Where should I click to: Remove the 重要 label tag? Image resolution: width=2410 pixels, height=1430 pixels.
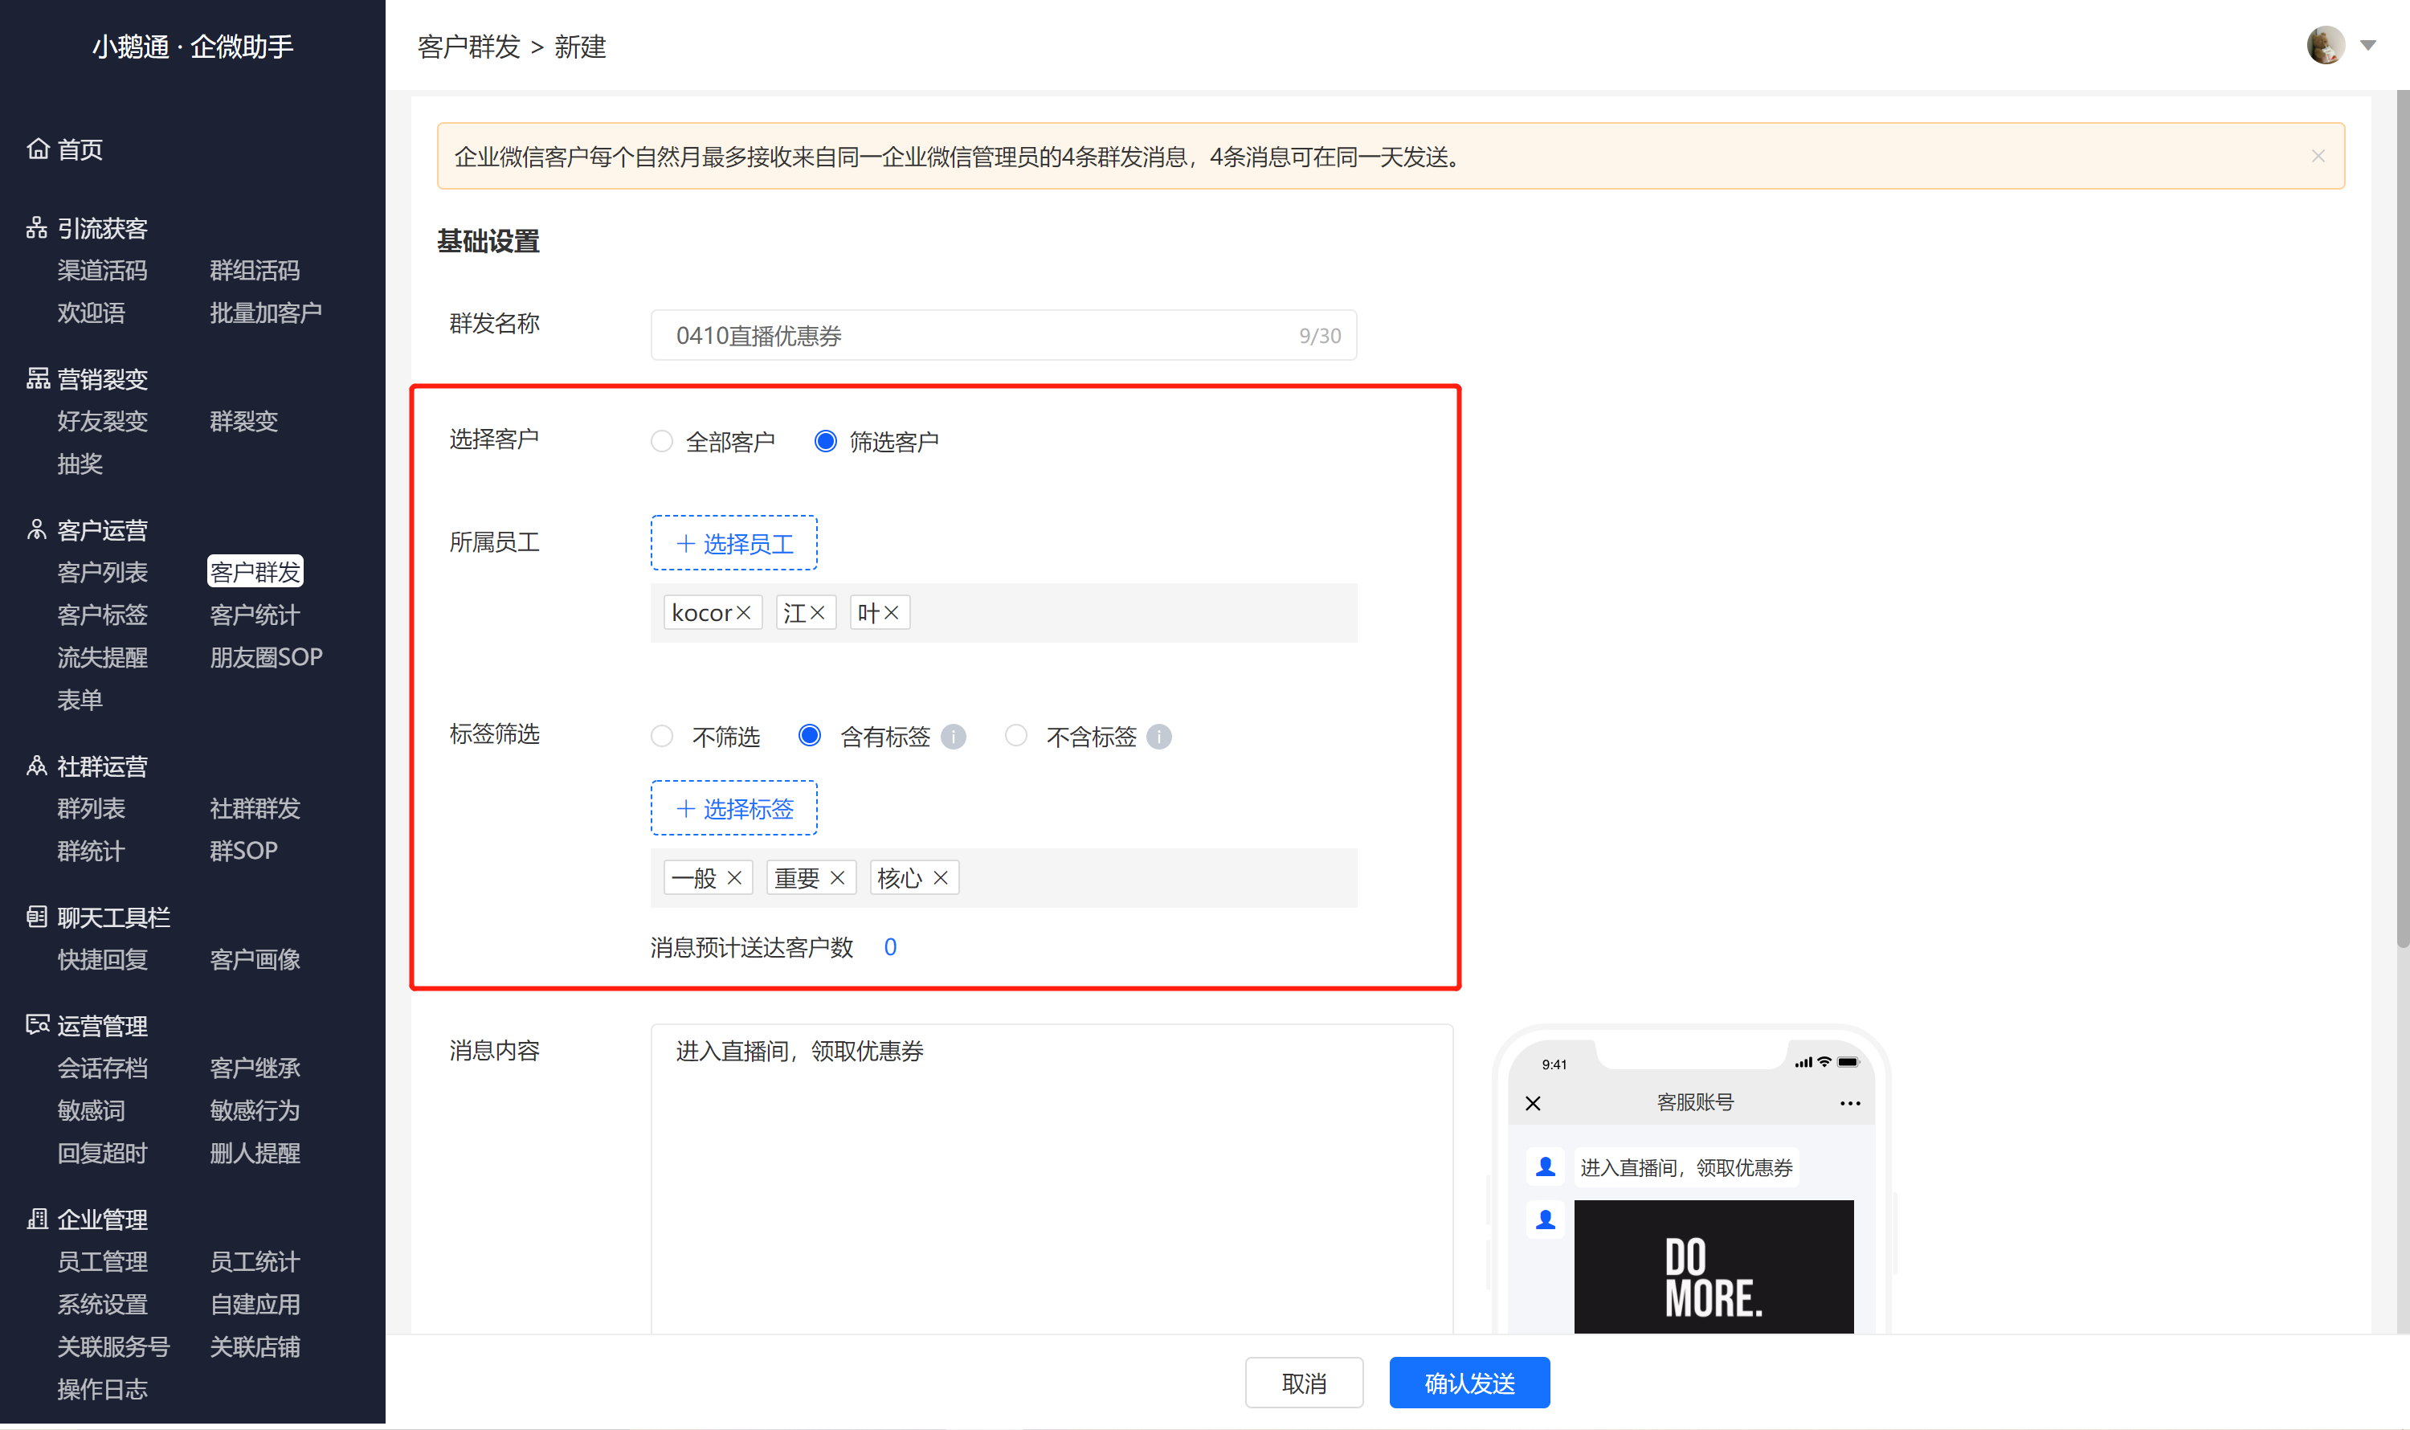(837, 878)
